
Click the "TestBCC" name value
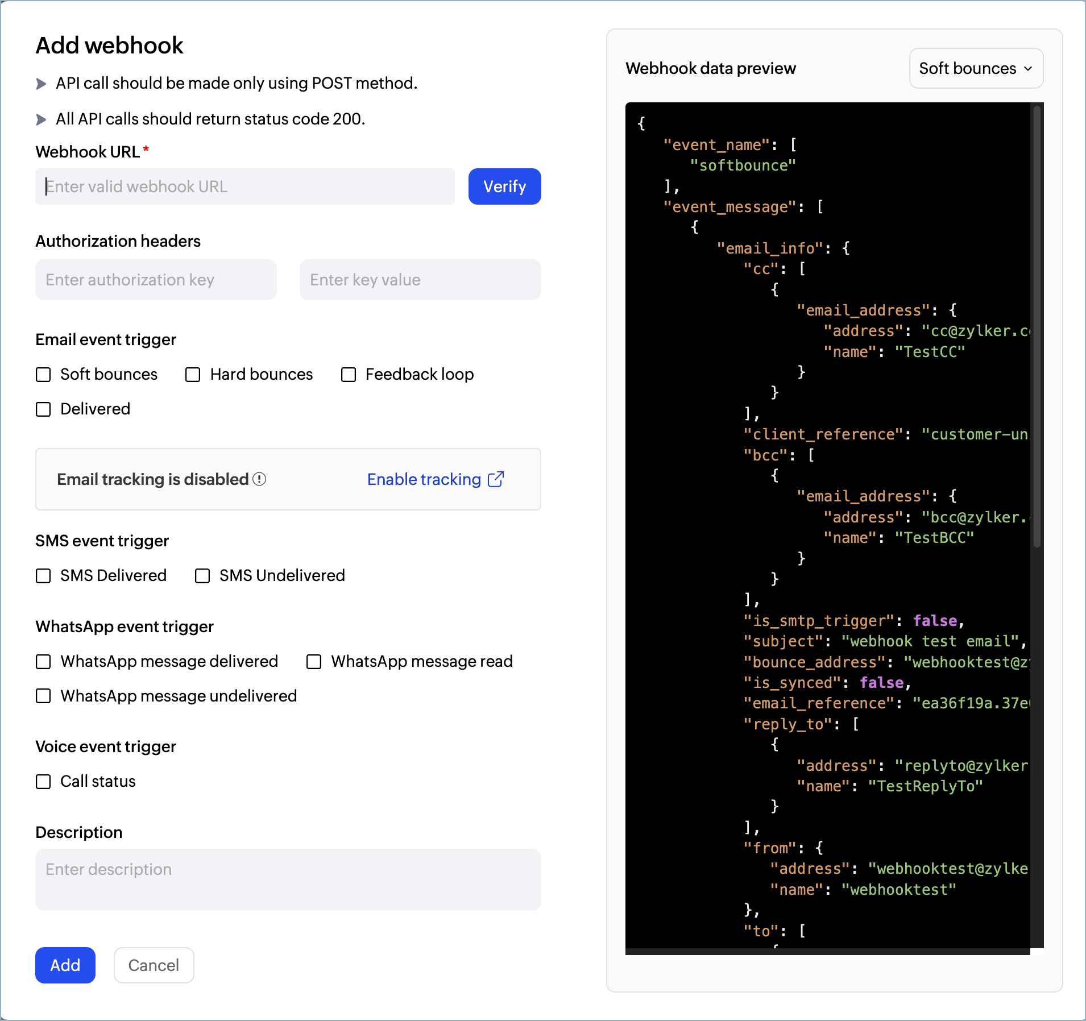coord(935,538)
